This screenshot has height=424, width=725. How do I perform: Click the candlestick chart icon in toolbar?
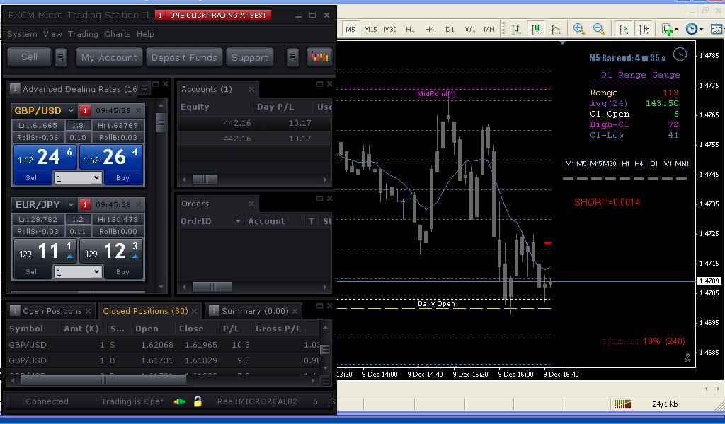[536, 29]
